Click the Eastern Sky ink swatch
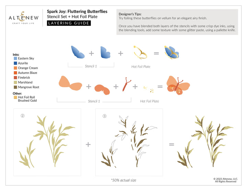 tap(15, 59)
